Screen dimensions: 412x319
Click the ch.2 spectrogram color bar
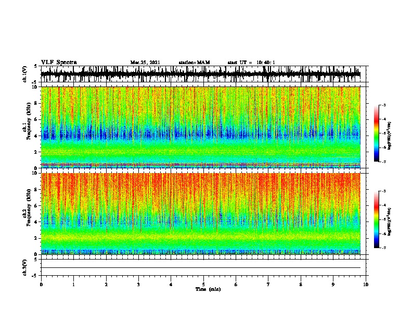pyautogui.click(x=376, y=219)
